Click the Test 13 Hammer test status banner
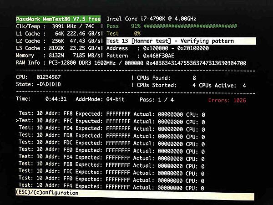Image resolution: width=273 pixels, height=205 pixels. pyautogui.click(x=181, y=41)
